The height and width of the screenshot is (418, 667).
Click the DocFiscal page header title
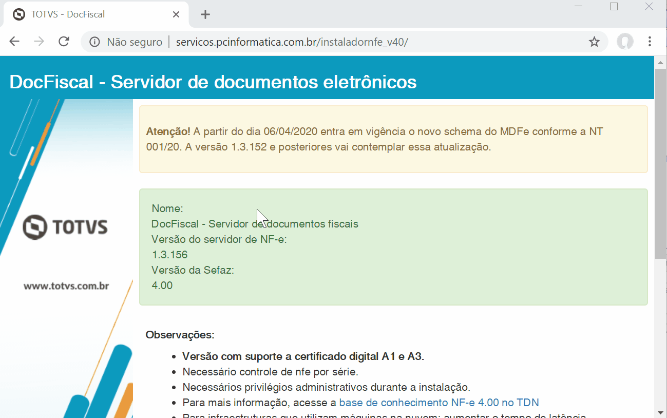pos(213,82)
